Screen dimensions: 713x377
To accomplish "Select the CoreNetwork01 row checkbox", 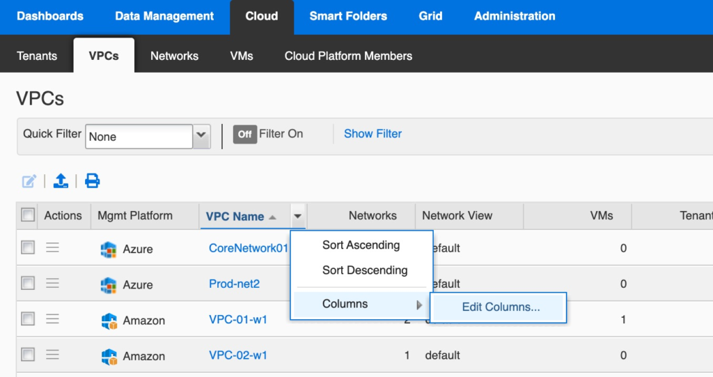I will (x=28, y=247).
